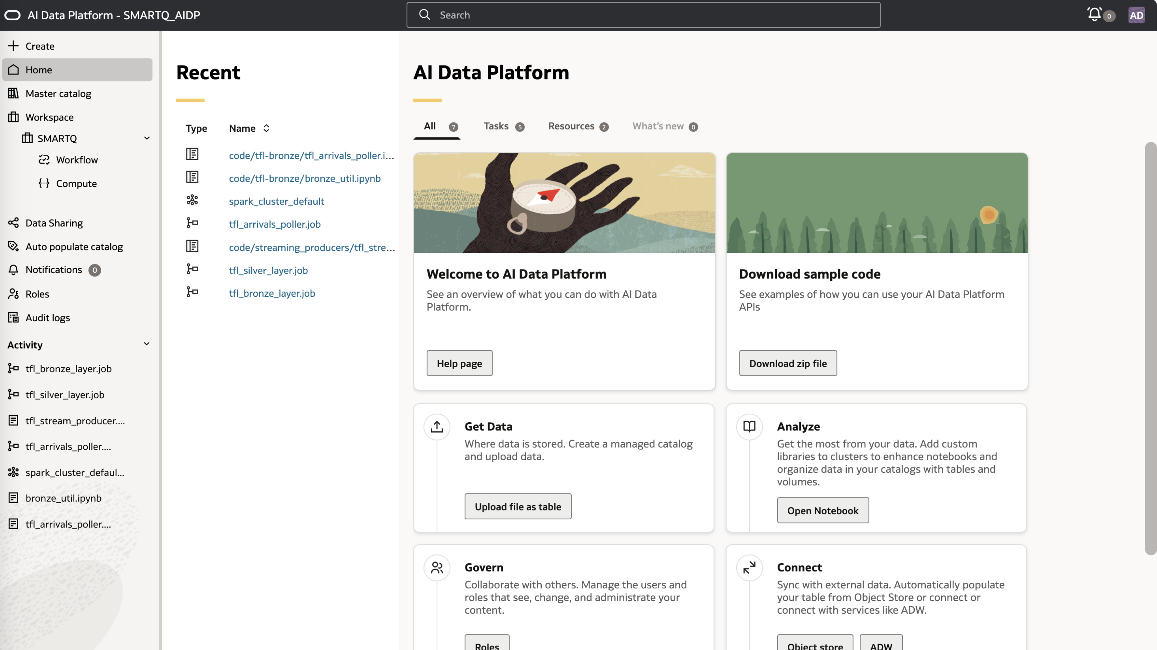The width and height of the screenshot is (1157, 650).
Task: Collapse the SMARTQ workspace chevron
Action: tap(146, 138)
